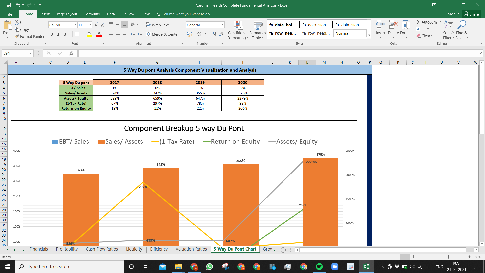Activate the Format Painter brush
The height and width of the screenshot is (273, 485).
pyautogui.click(x=30, y=36)
